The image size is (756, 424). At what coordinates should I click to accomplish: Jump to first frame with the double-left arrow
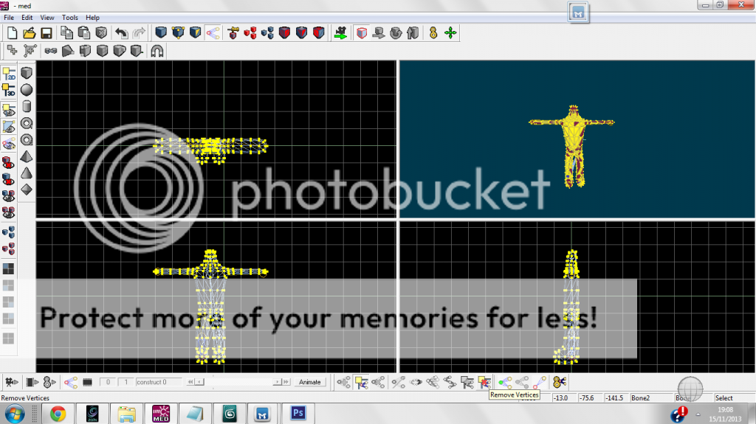click(x=190, y=382)
